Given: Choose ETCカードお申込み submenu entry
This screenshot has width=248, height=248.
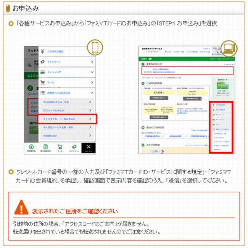Looking at the screenshot, I should [x=53, y=110].
